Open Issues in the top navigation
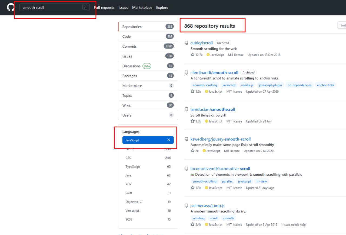This screenshot has width=346, height=235. 123,8
